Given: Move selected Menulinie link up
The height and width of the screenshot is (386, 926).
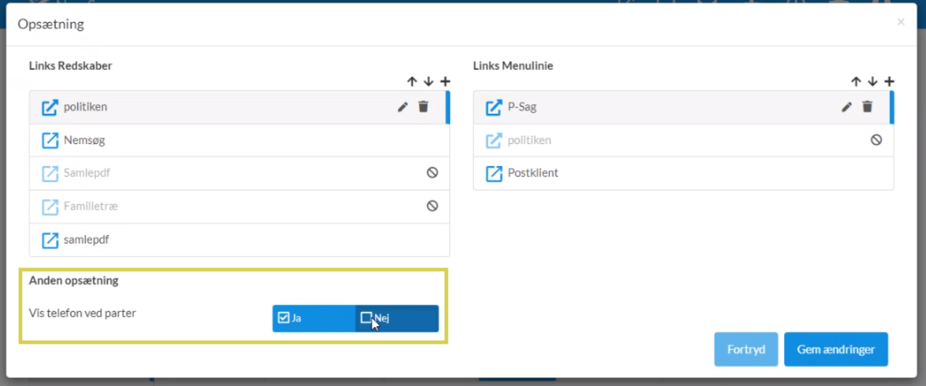Looking at the screenshot, I should click(x=856, y=82).
